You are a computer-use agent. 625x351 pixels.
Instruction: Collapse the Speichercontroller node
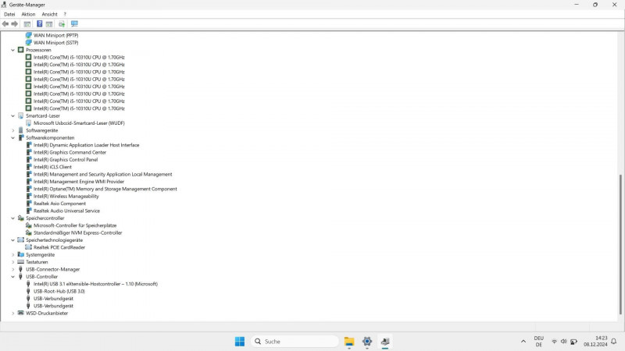(12, 218)
